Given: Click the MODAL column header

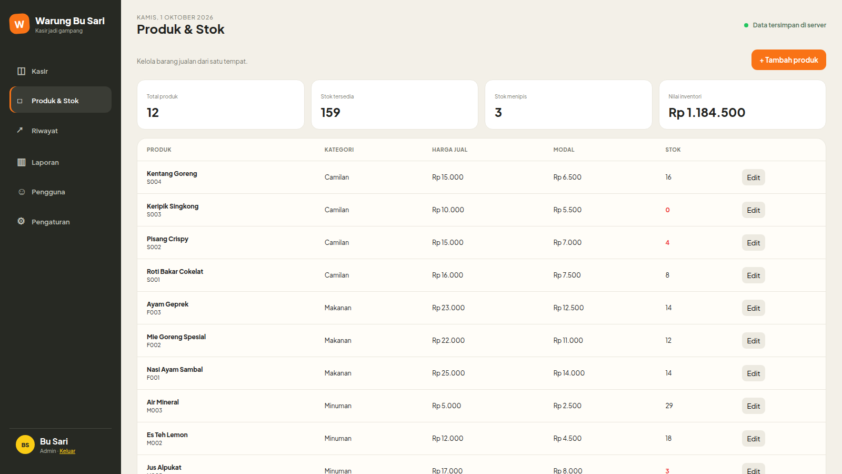Looking at the screenshot, I should coord(564,150).
